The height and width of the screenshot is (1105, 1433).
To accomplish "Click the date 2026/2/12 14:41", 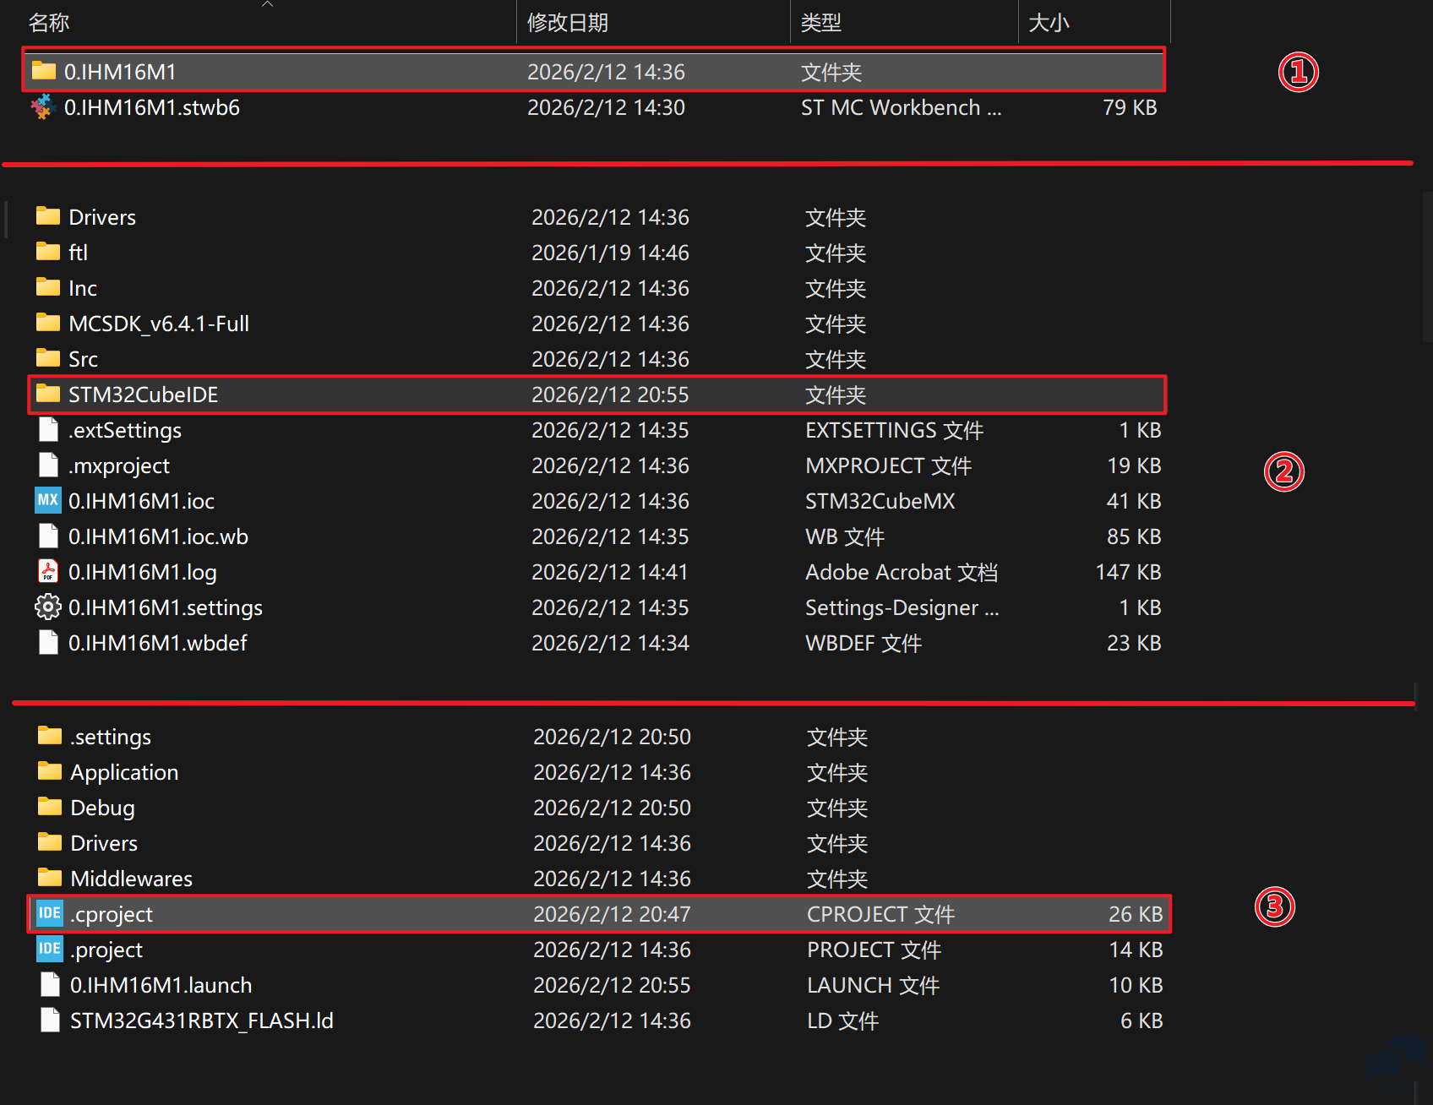I will [x=609, y=572].
